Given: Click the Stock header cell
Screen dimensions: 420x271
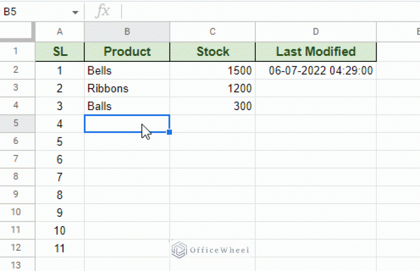Looking at the screenshot, I should click(212, 51).
